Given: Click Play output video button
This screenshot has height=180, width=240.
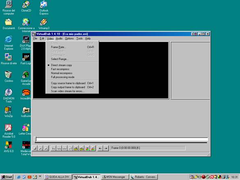Looking at the screenshot, I should tap(46, 148).
